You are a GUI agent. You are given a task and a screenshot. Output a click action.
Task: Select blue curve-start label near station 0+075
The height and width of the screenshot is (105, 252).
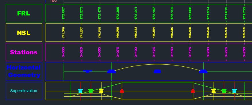tap(112, 71)
